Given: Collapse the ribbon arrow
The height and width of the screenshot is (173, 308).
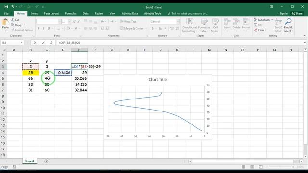Looking at the screenshot, I should pos(305,36).
